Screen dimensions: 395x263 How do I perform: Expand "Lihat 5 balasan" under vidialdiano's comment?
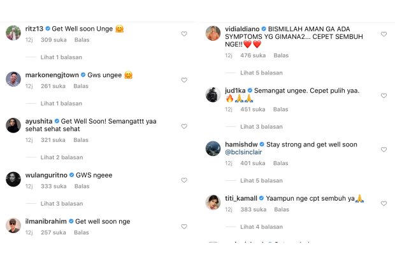point(261,73)
